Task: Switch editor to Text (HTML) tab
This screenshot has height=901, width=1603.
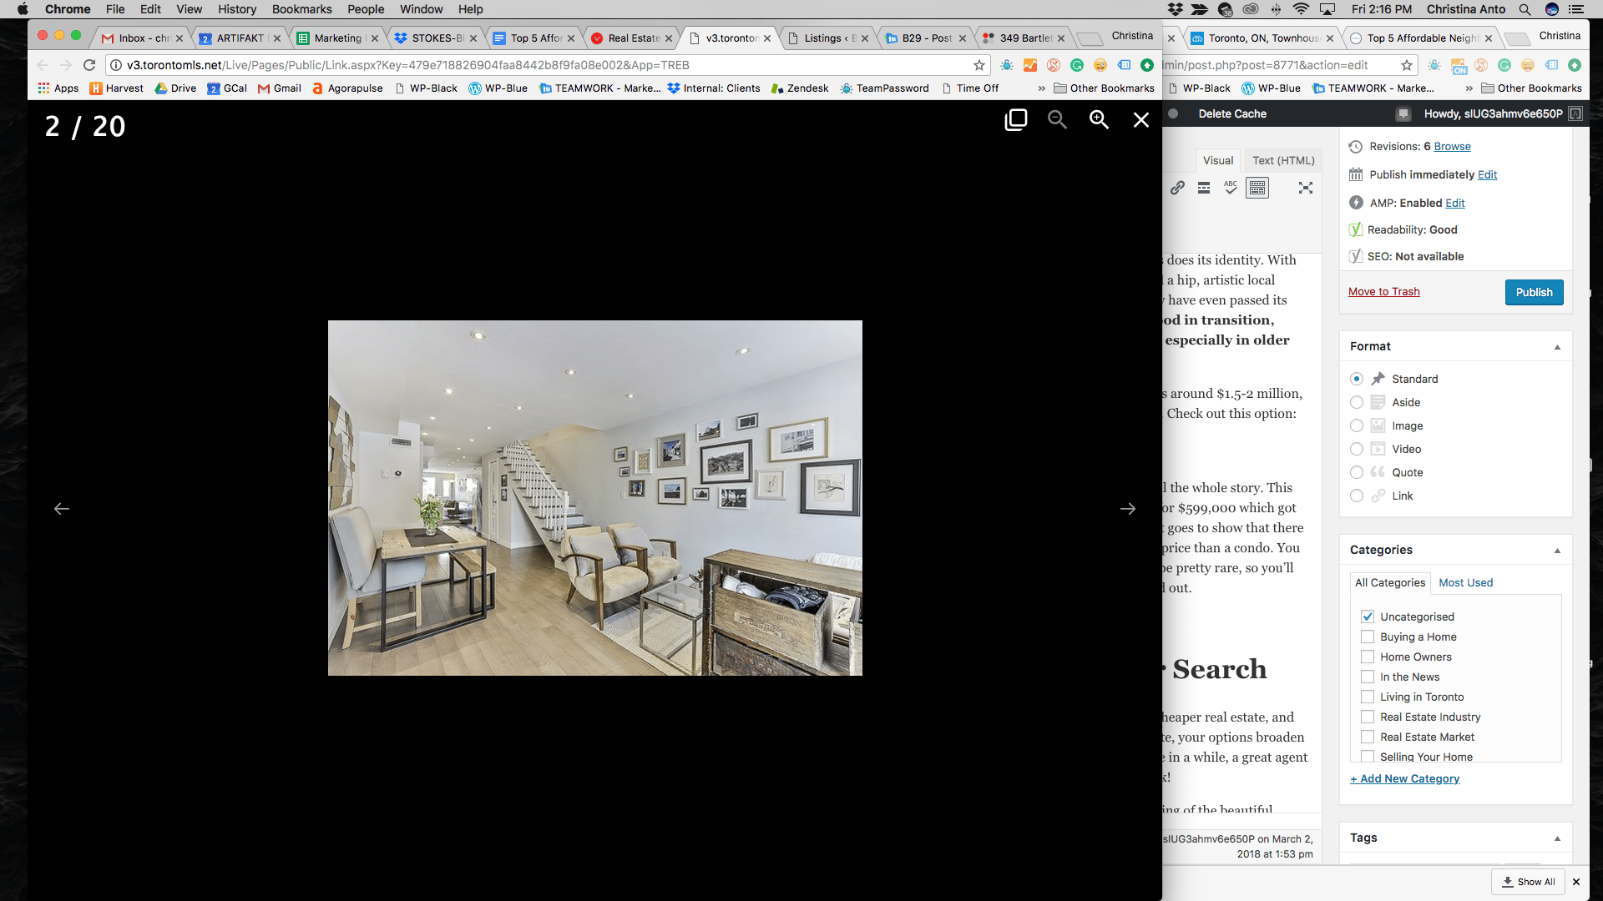Action: point(1283,160)
